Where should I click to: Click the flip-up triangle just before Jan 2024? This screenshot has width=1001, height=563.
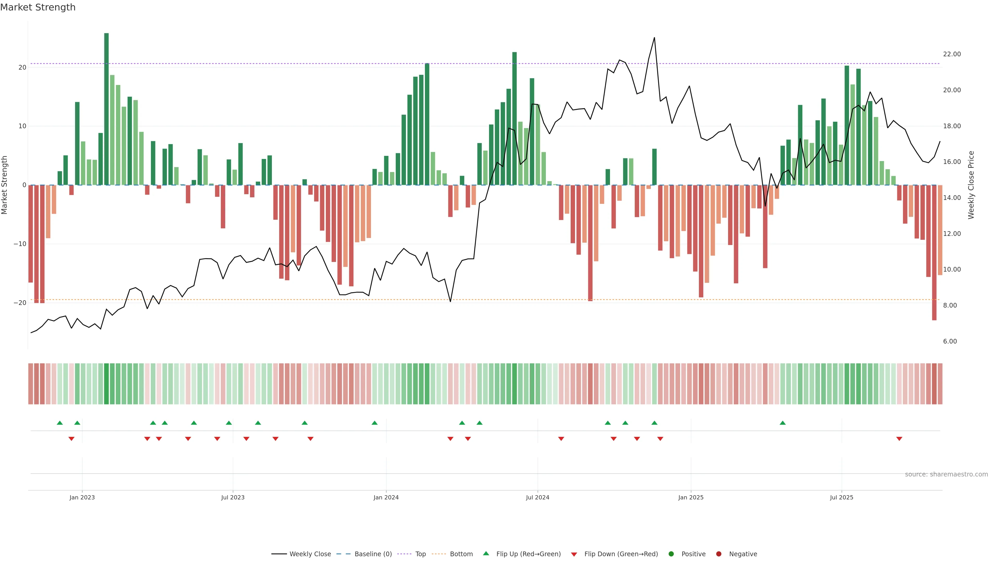(374, 423)
